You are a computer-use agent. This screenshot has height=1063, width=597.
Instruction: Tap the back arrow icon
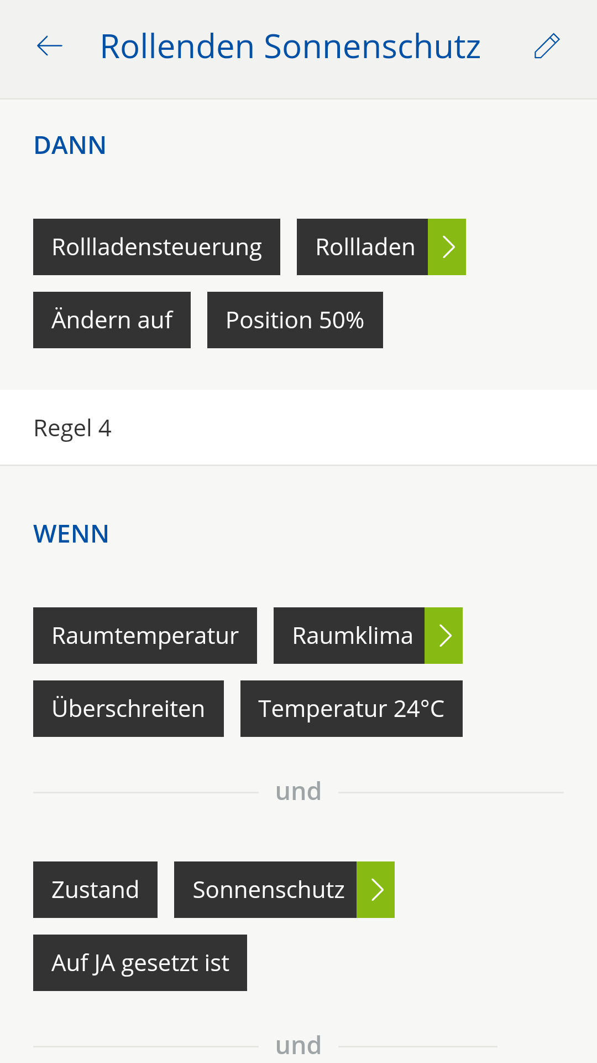click(50, 46)
